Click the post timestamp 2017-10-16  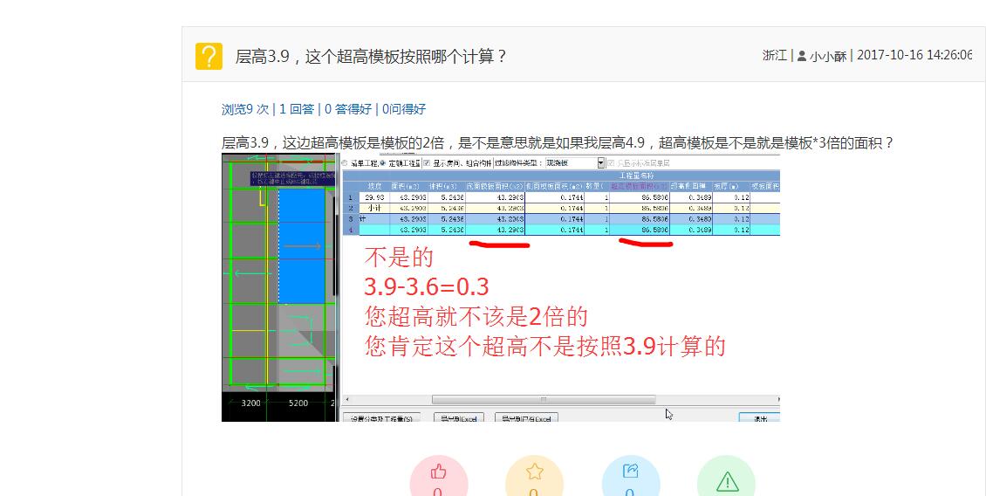pyautogui.click(x=914, y=55)
